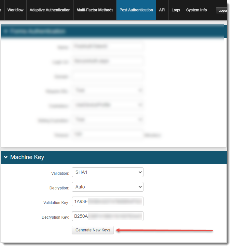
Task: Click the Logout button
Action: click(x=223, y=10)
